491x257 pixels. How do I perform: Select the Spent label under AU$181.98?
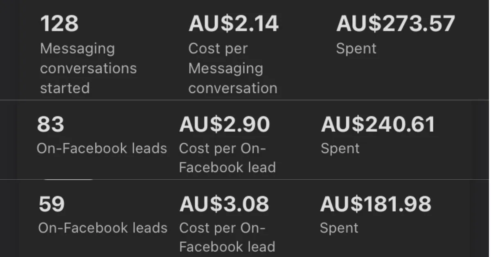(339, 228)
